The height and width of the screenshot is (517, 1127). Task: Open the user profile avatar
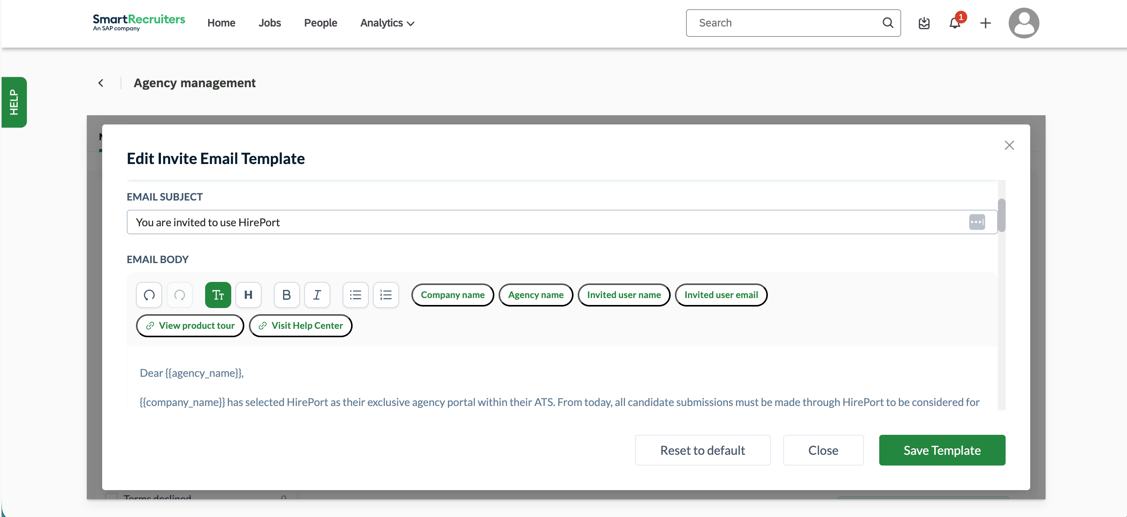[x=1024, y=23]
